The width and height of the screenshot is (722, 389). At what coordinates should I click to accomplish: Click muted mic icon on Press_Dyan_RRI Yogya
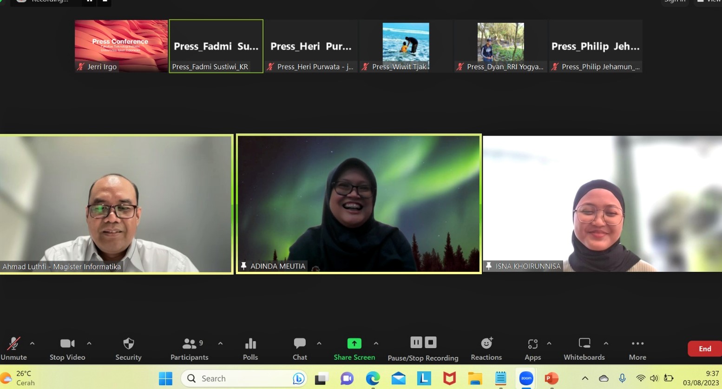[460, 66]
